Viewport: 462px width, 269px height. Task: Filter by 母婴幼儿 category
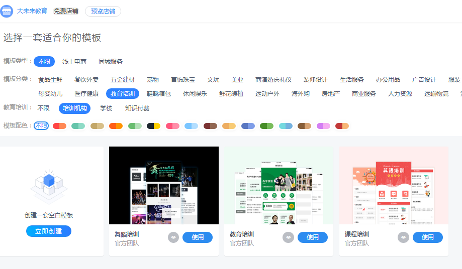point(50,93)
